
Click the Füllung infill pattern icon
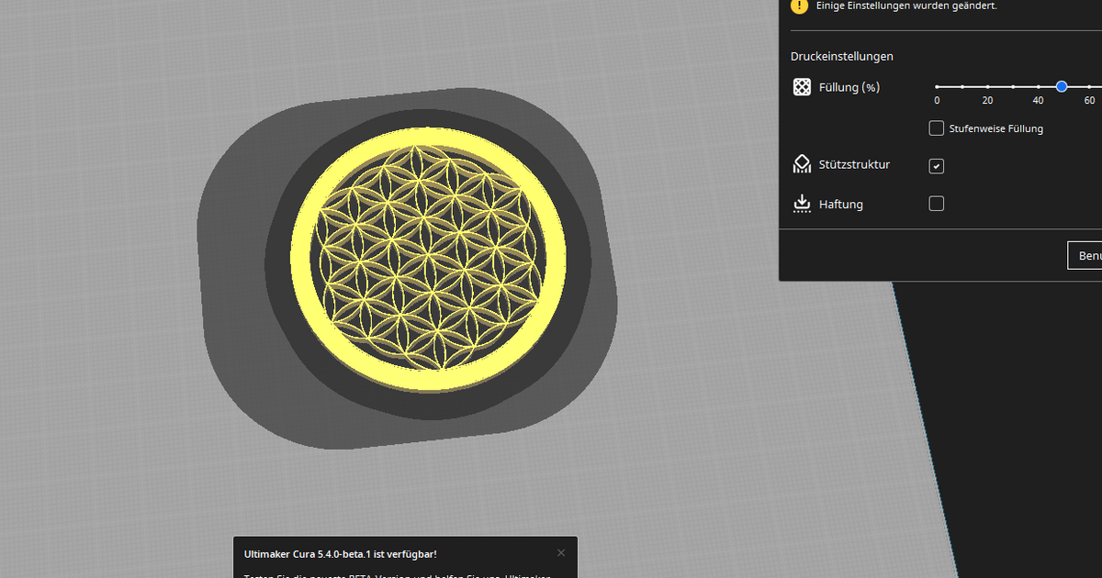coord(802,87)
